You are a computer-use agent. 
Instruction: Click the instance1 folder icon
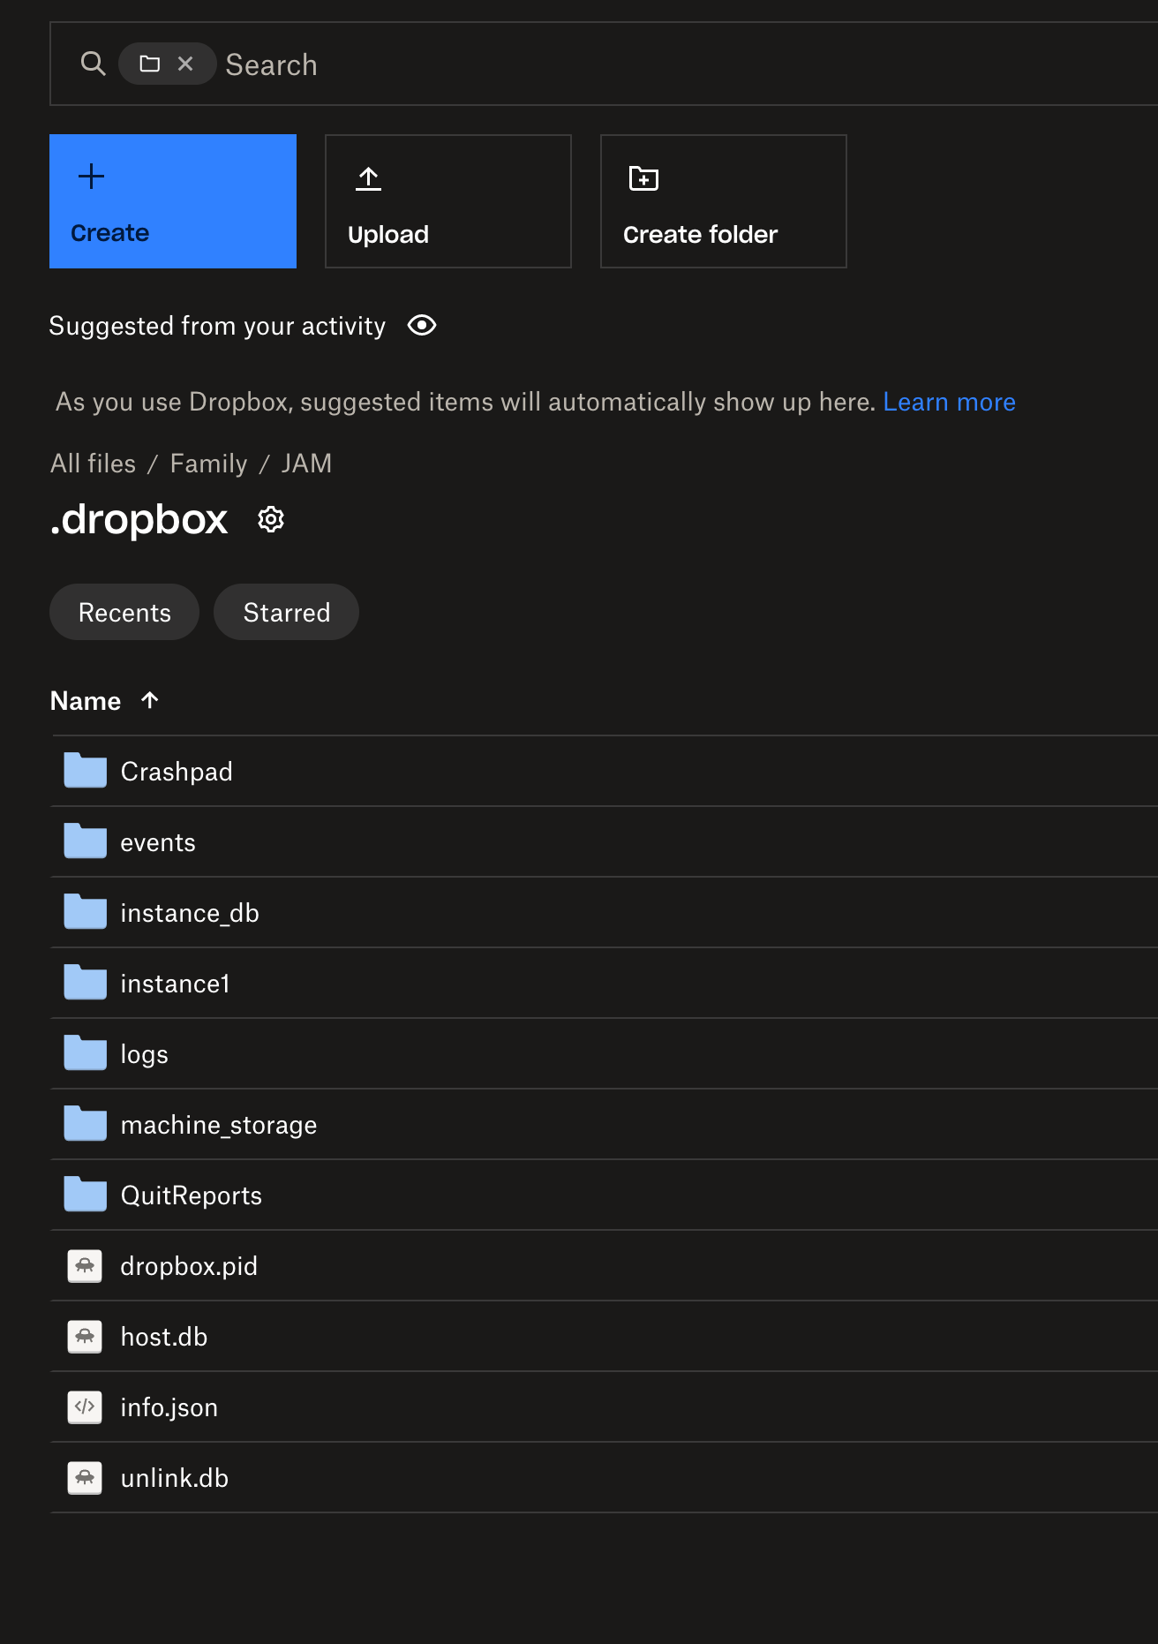[x=86, y=983]
